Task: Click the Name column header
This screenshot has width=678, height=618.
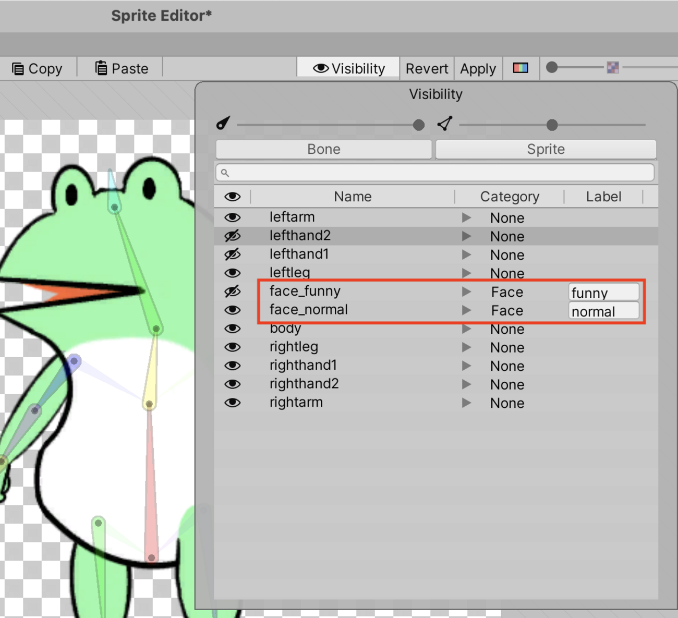Action: pyautogui.click(x=353, y=197)
